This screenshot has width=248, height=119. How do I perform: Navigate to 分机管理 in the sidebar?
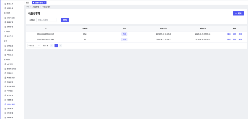(x=10, y=109)
